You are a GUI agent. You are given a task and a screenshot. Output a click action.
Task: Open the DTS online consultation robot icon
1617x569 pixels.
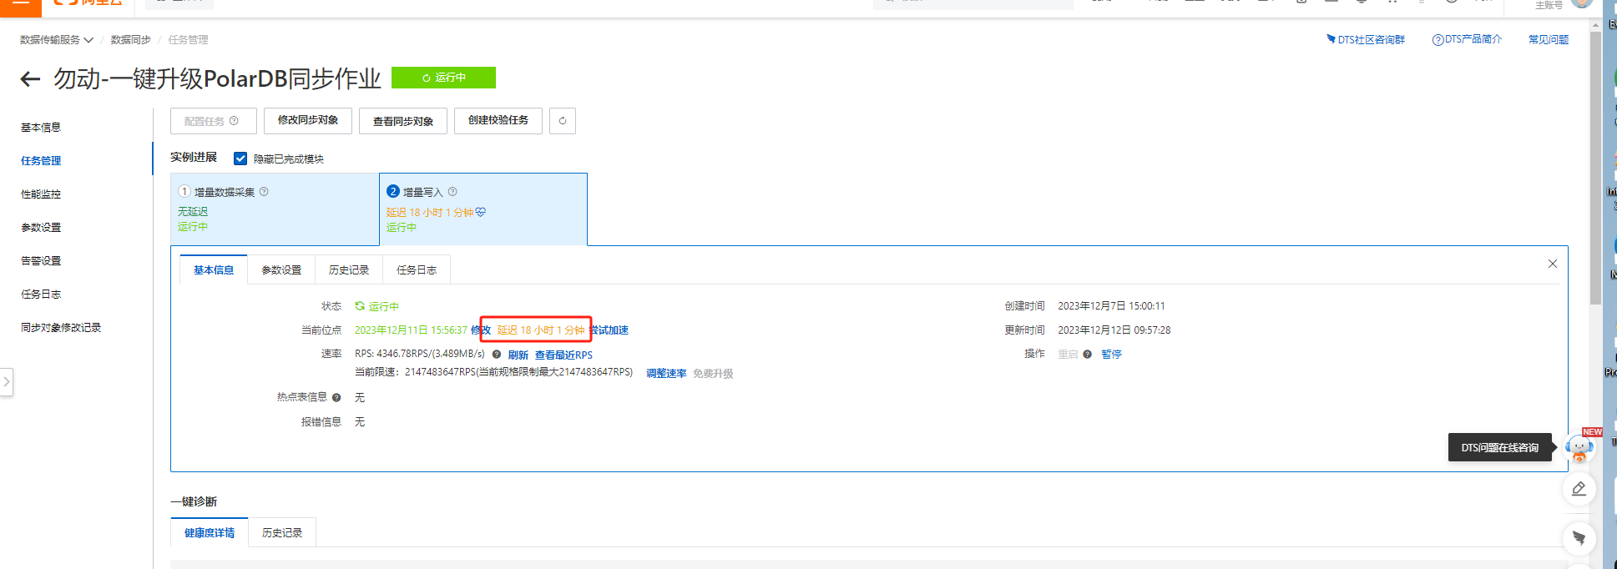click(1579, 448)
